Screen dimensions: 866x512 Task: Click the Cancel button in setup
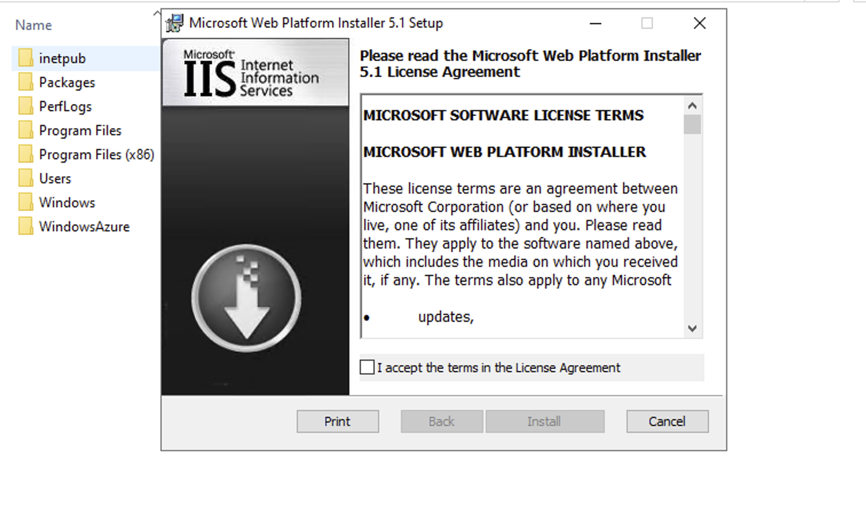pyautogui.click(x=667, y=422)
